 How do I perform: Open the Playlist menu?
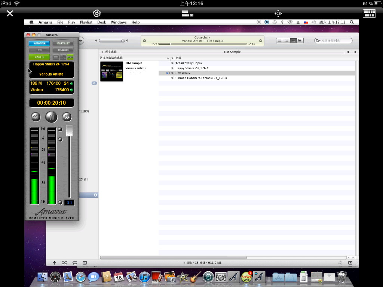pyautogui.click(x=86, y=22)
